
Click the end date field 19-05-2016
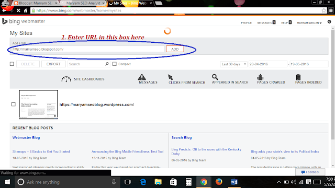point(309,64)
